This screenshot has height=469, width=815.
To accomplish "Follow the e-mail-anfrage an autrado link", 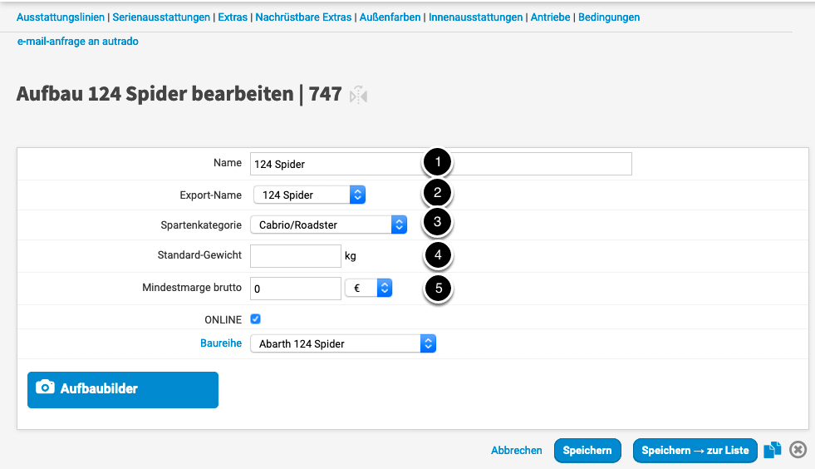I will pyautogui.click(x=77, y=41).
